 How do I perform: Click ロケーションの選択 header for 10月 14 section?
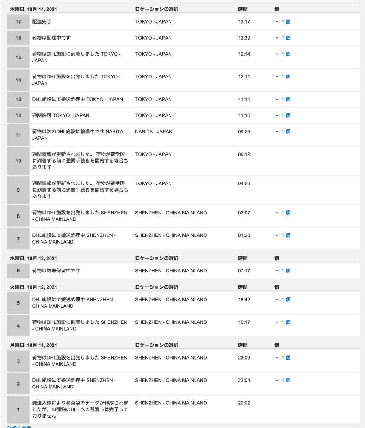click(x=156, y=9)
